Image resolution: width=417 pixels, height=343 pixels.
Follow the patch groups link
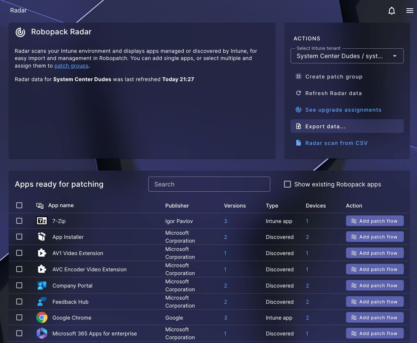point(71,66)
